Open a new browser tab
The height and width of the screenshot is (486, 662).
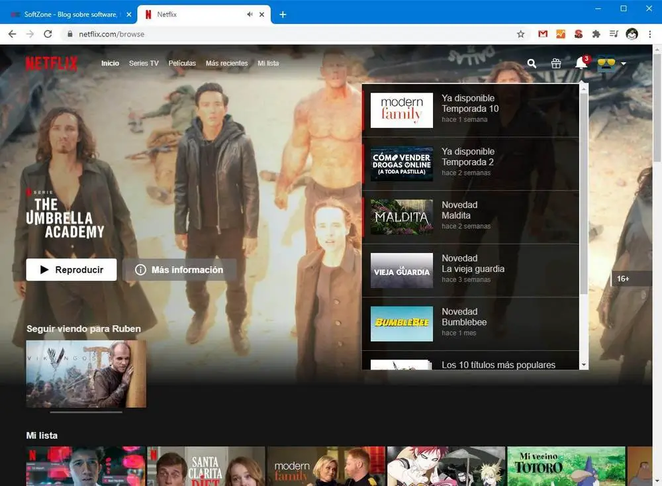pyautogui.click(x=283, y=15)
